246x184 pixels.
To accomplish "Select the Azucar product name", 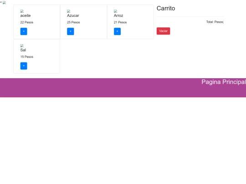I will (73, 15).
